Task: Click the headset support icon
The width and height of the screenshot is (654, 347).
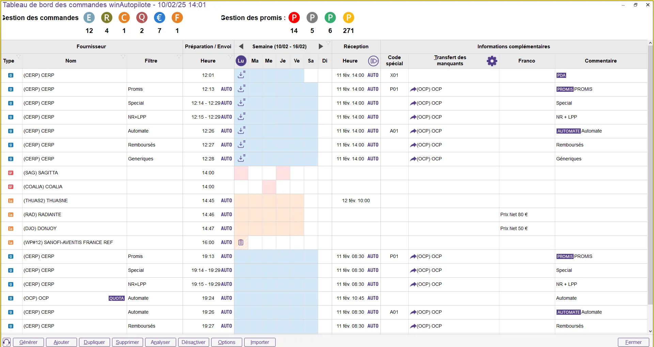Action: (x=6, y=342)
